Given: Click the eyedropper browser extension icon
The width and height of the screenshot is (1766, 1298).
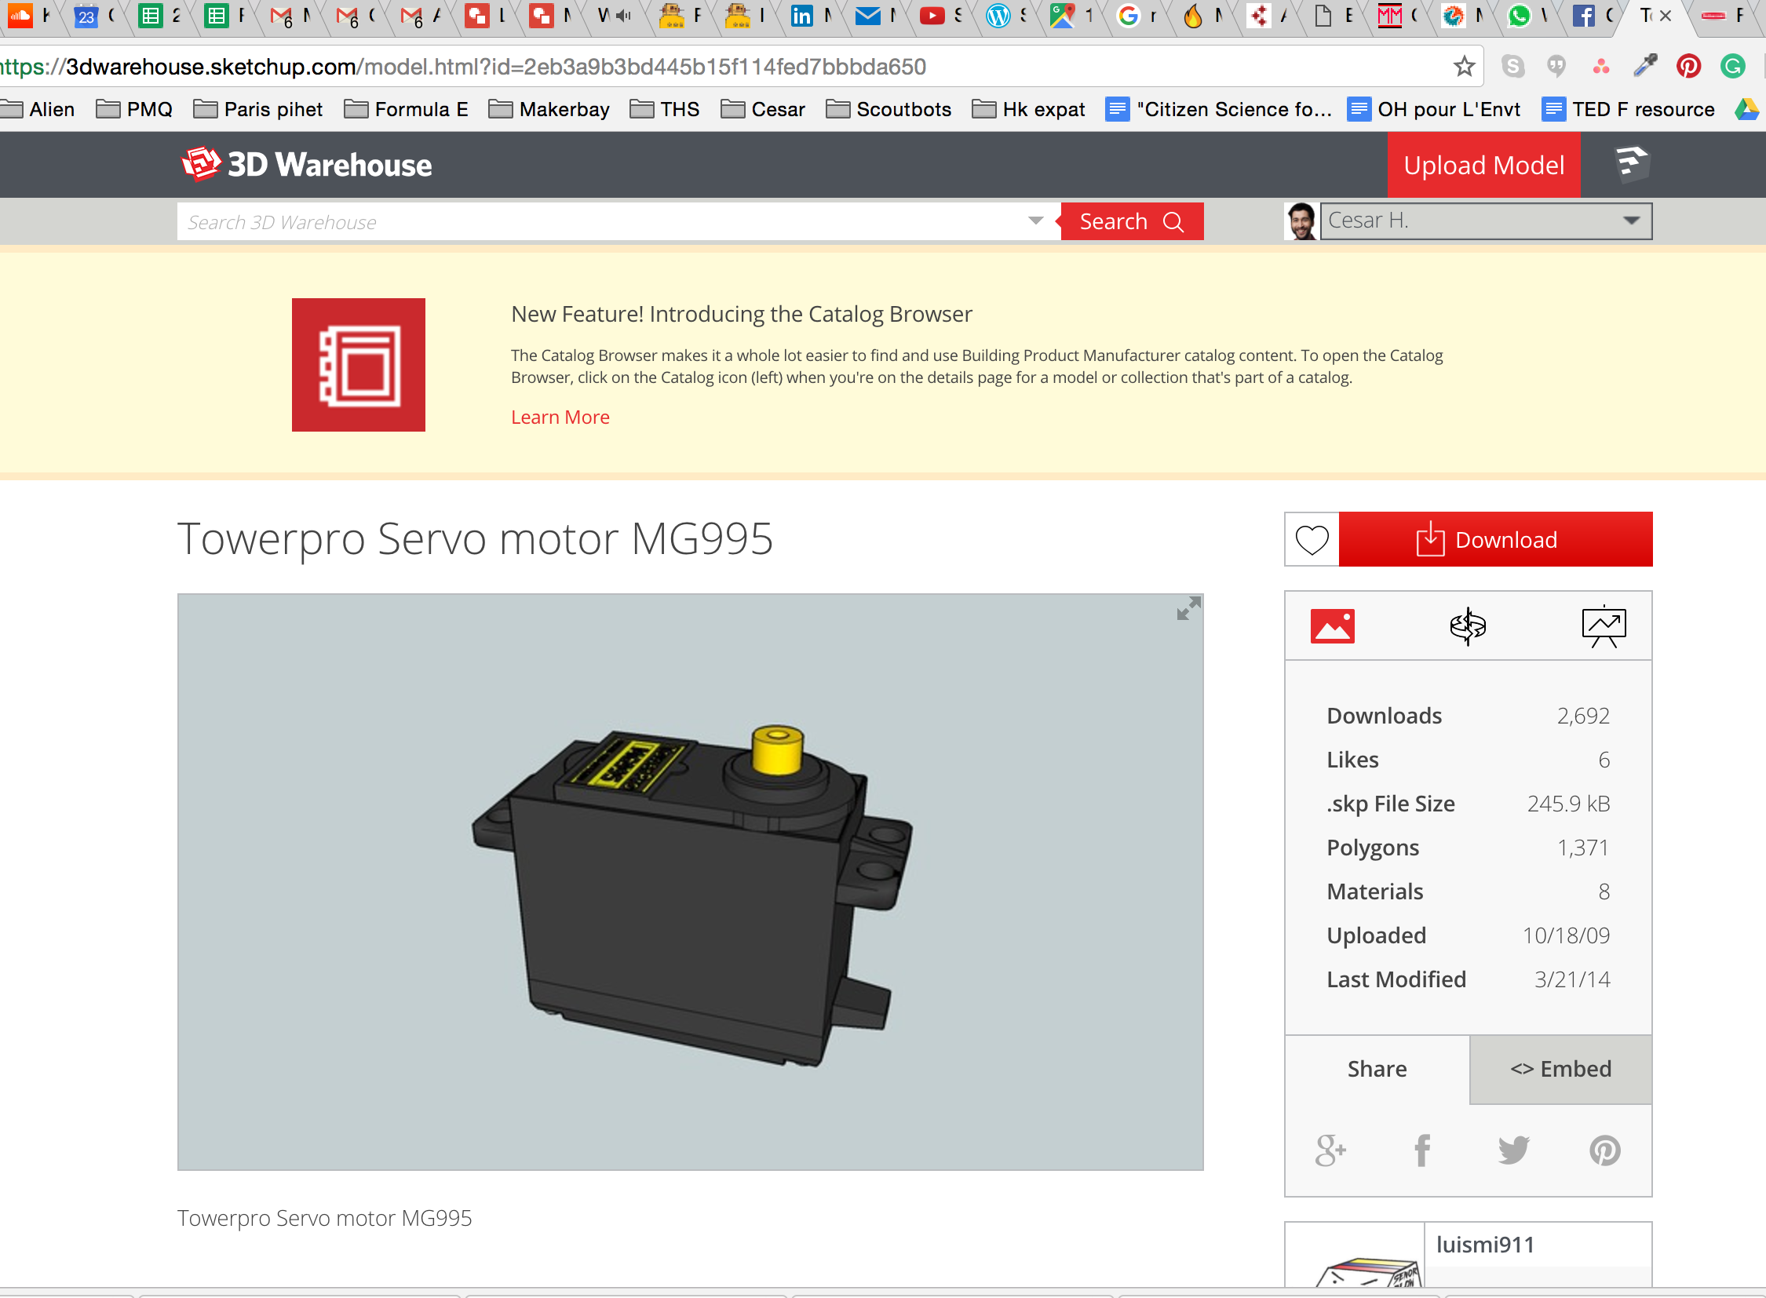Looking at the screenshot, I should pos(1645,66).
